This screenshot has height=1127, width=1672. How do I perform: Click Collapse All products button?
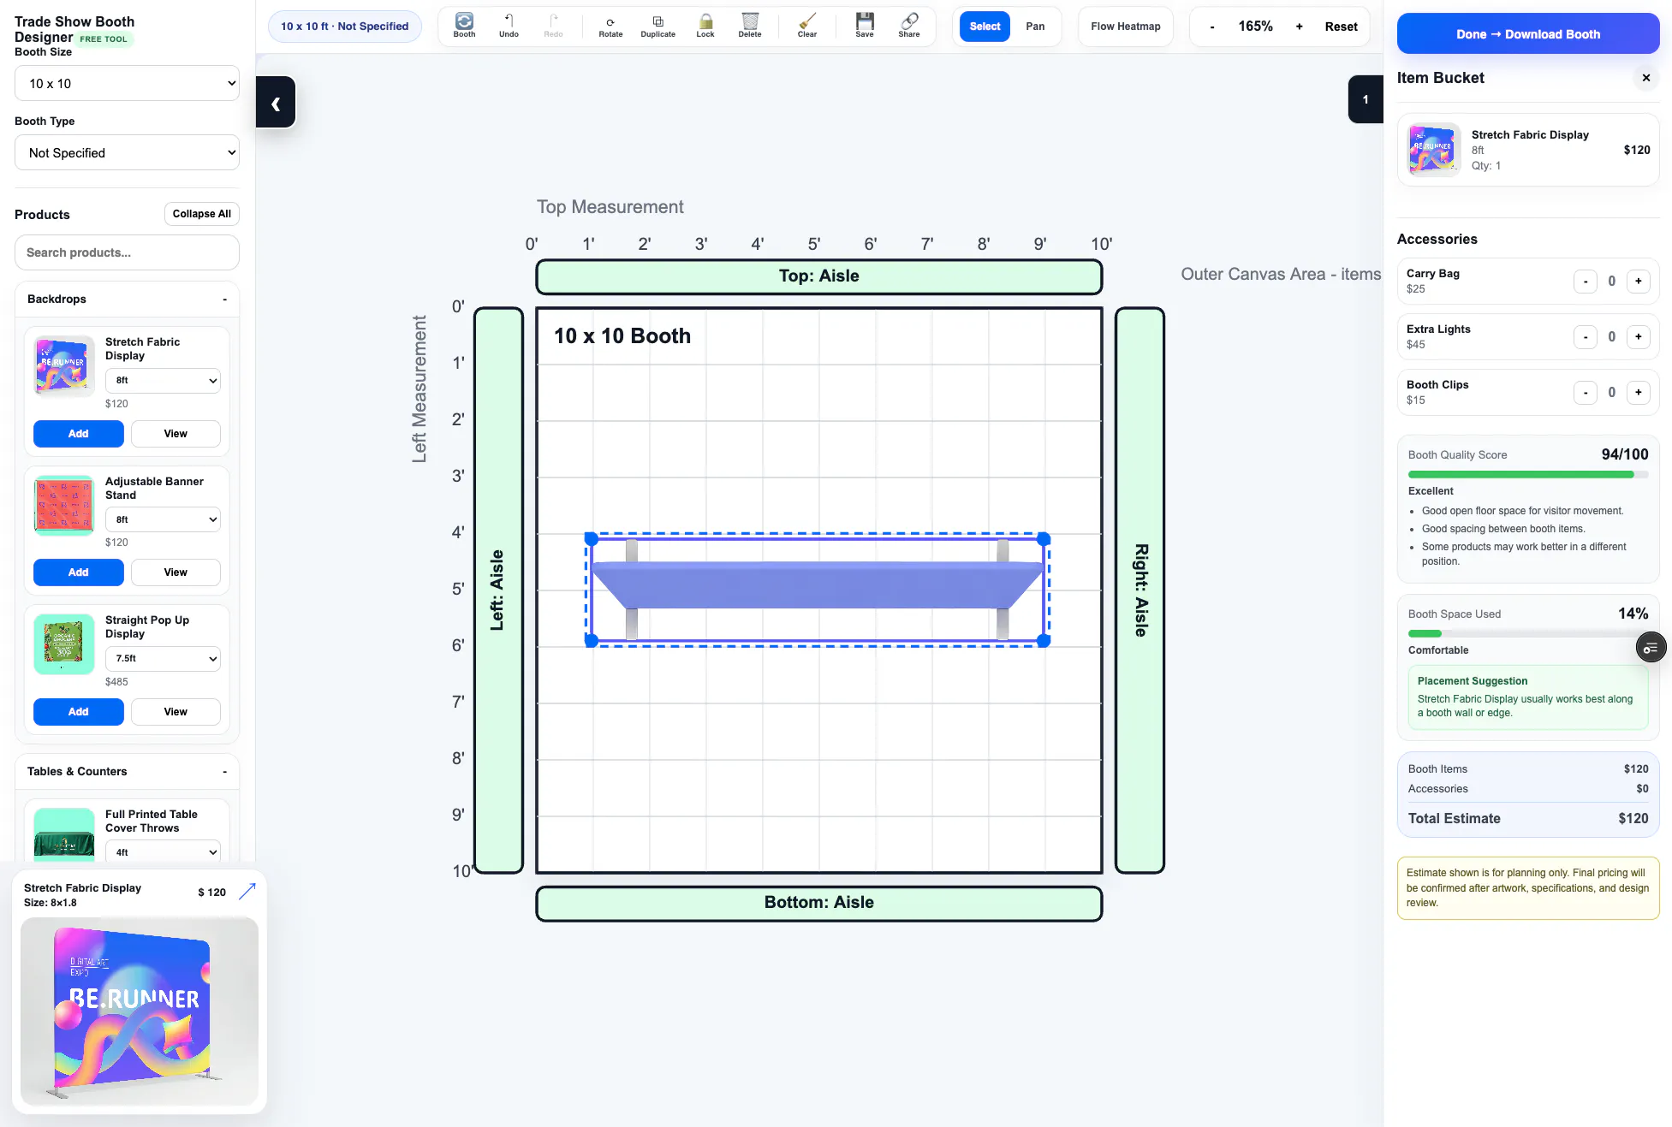point(201,214)
